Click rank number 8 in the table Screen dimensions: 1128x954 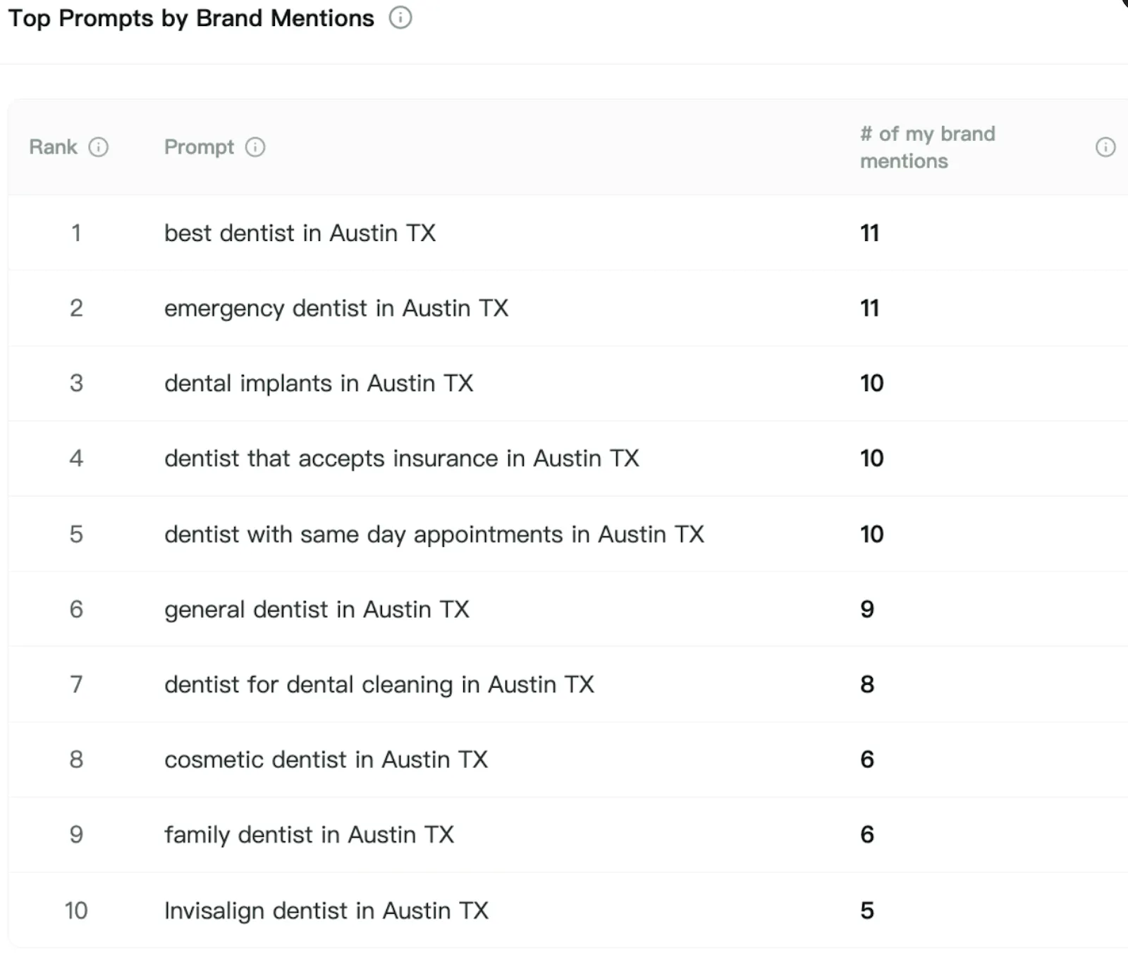pyautogui.click(x=76, y=760)
